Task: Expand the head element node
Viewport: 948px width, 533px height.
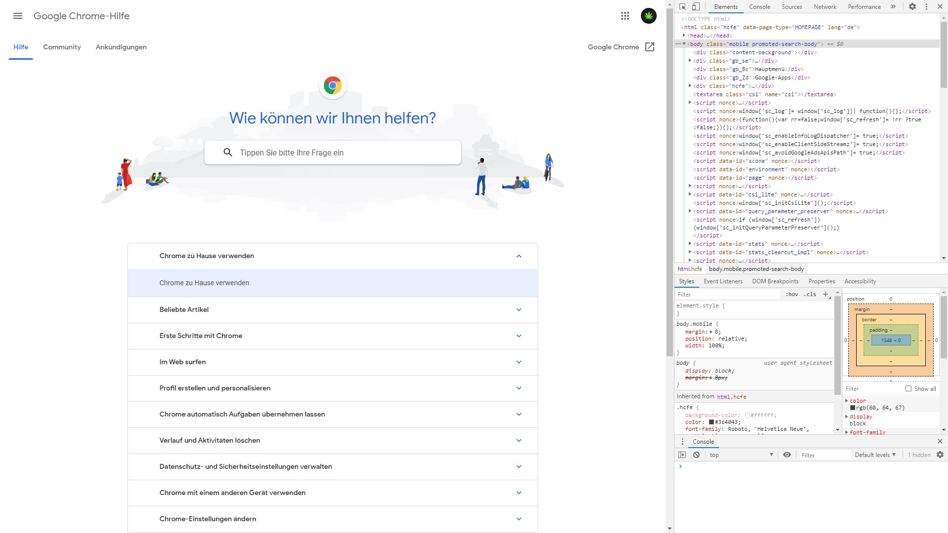Action: [x=684, y=36]
